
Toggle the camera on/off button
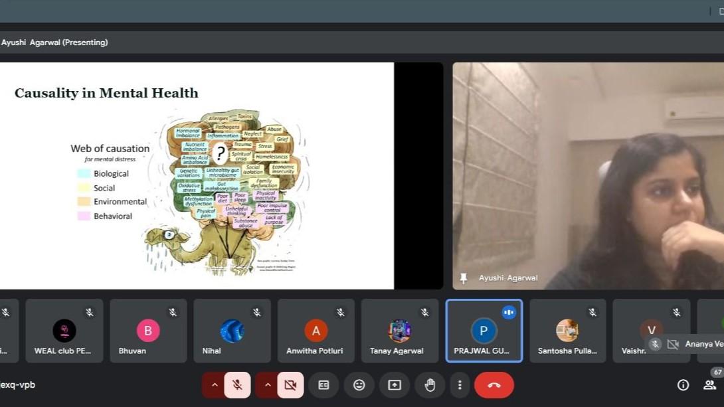pyautogui.click(x=290, y=385)
